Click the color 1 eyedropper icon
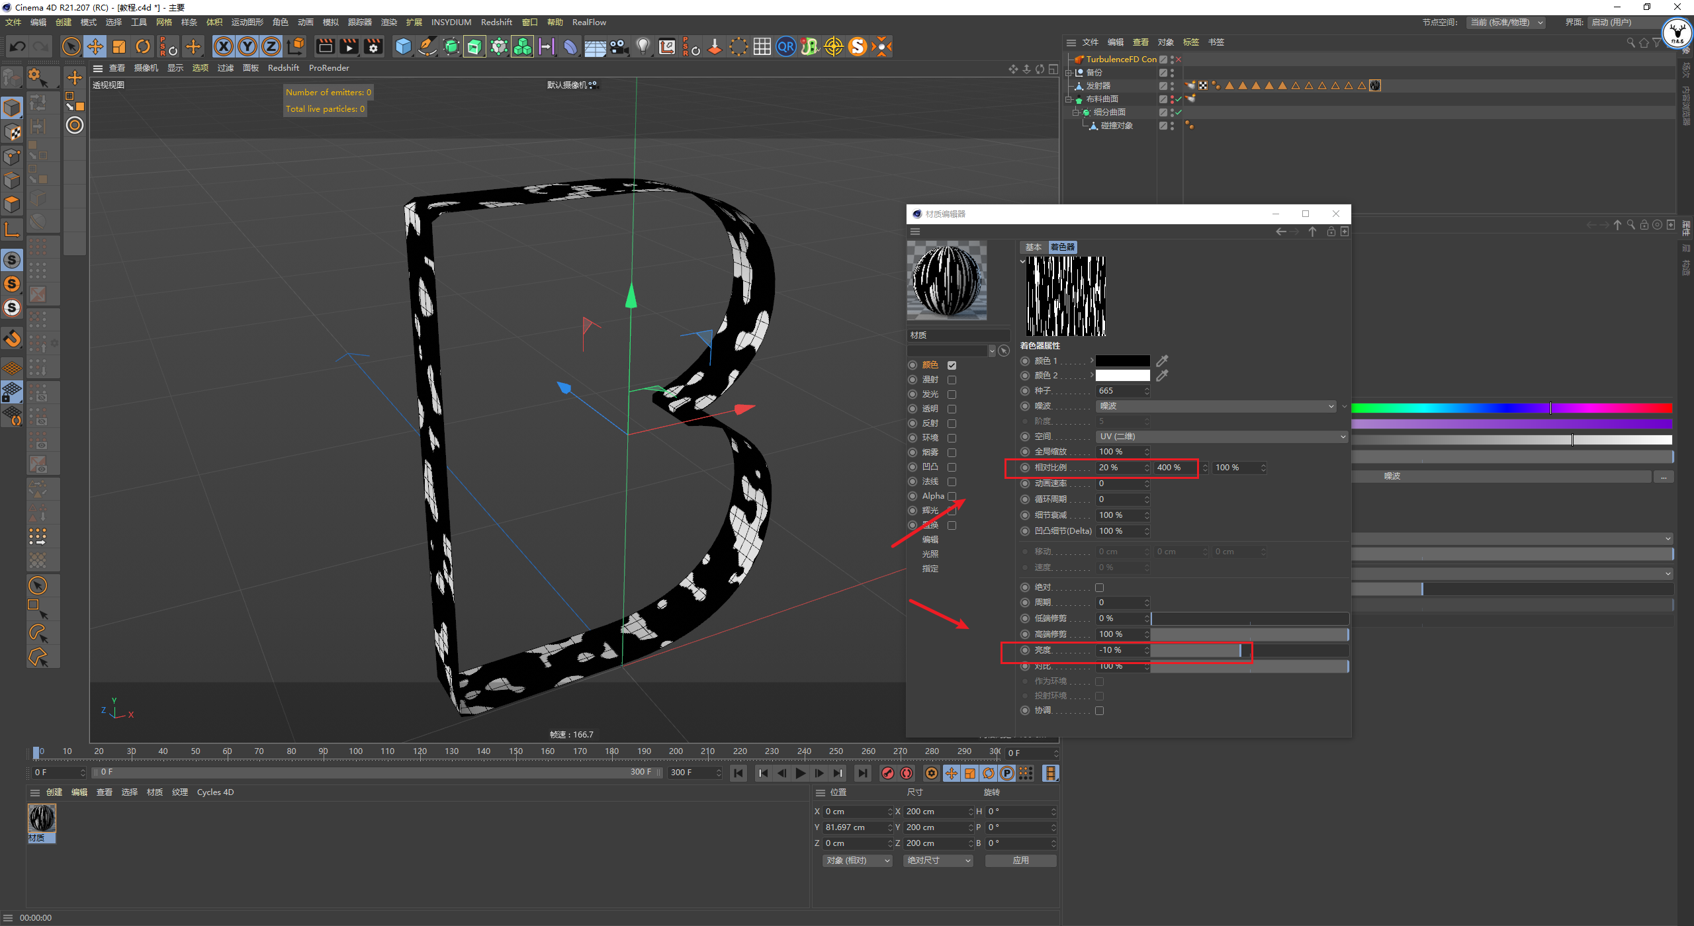 (1162, 361)
